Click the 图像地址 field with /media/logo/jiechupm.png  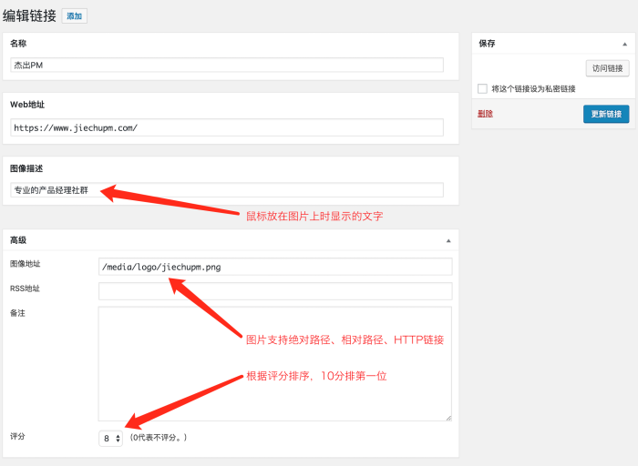click(x=275, y=267)
